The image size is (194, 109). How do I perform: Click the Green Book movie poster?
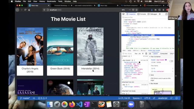60,46
